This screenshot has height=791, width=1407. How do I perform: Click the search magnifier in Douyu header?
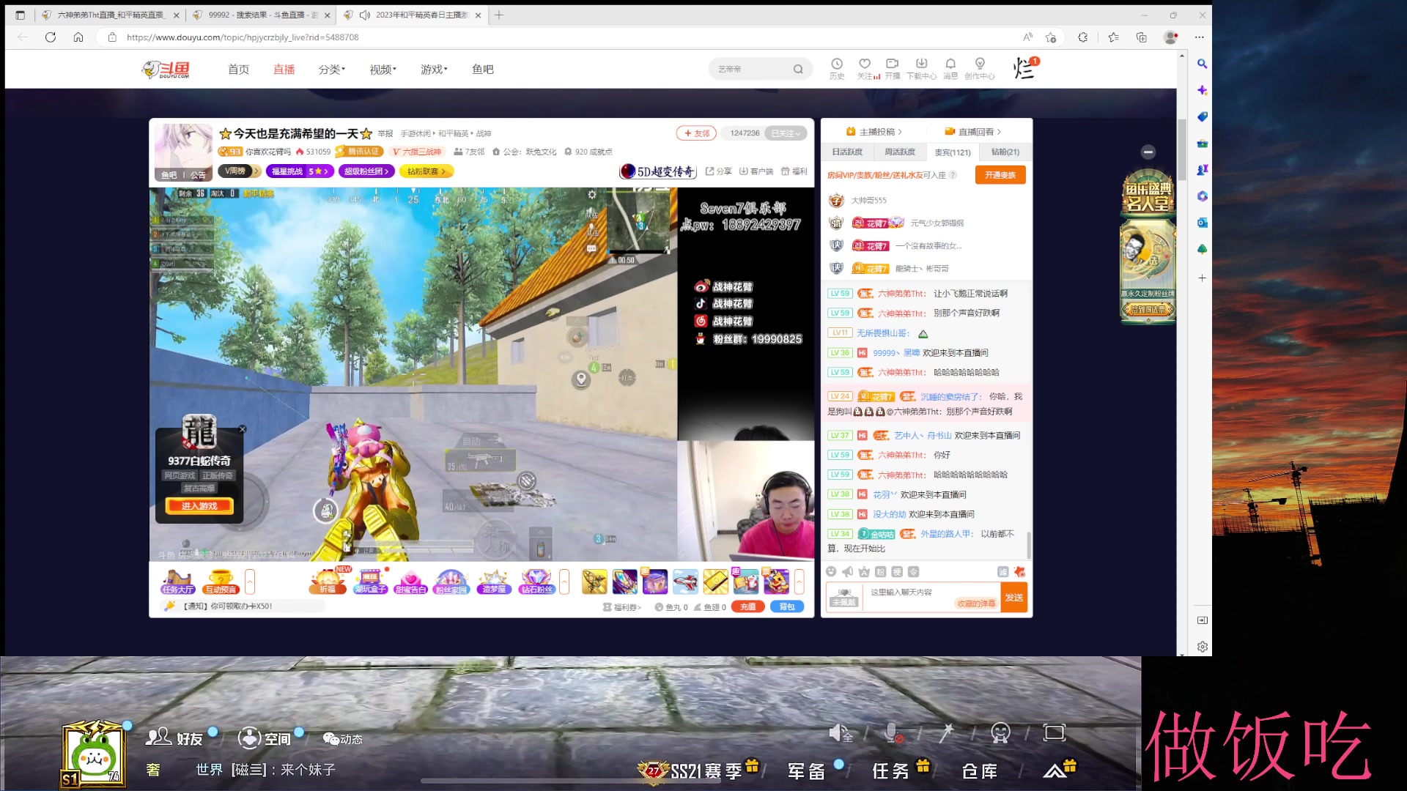click(798, 69)
